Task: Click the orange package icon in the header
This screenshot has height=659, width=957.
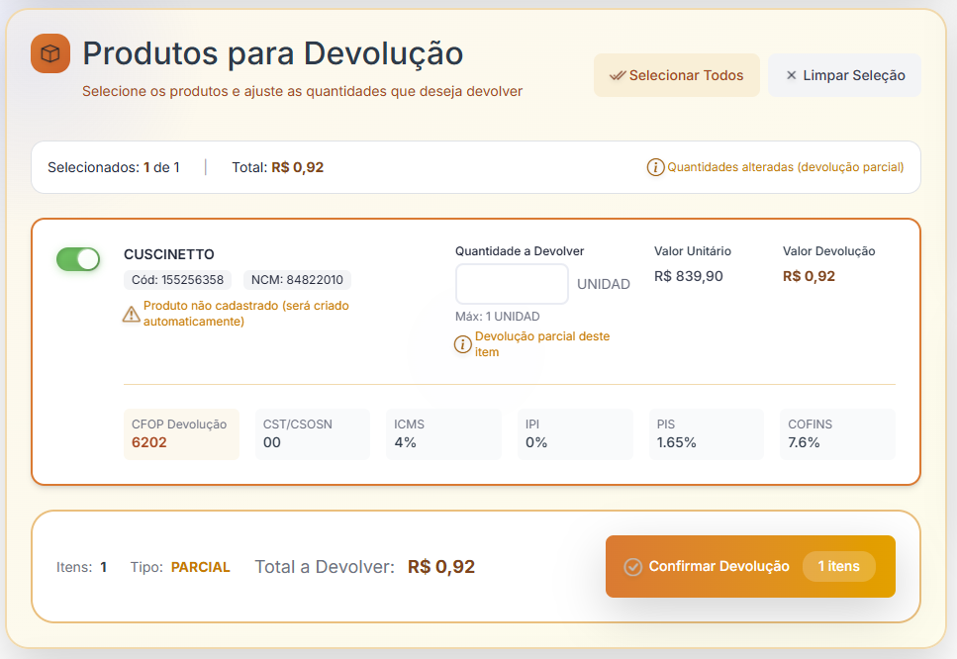Action: click(x=49, y=54)
